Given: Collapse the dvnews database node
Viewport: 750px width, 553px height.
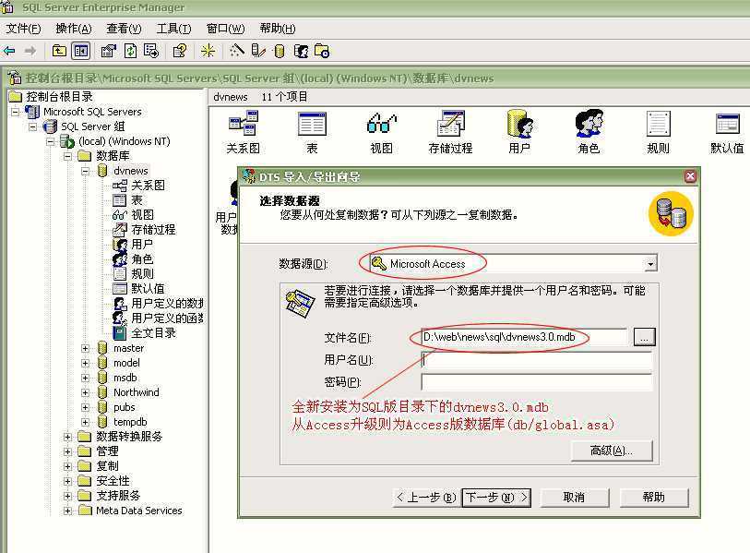Looking at the screenshot, I should 85,171.
